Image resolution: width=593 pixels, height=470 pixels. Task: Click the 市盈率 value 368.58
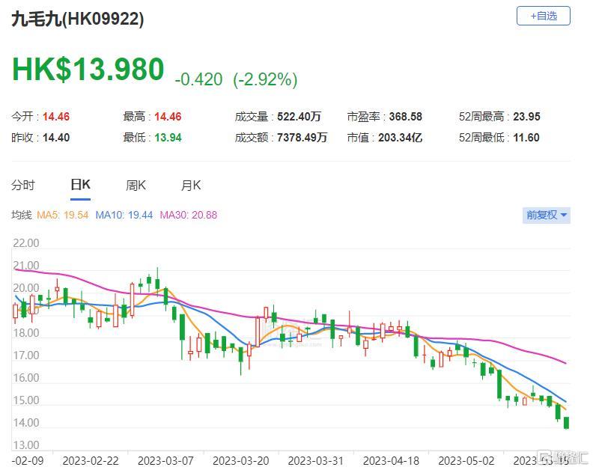[405, 117]
